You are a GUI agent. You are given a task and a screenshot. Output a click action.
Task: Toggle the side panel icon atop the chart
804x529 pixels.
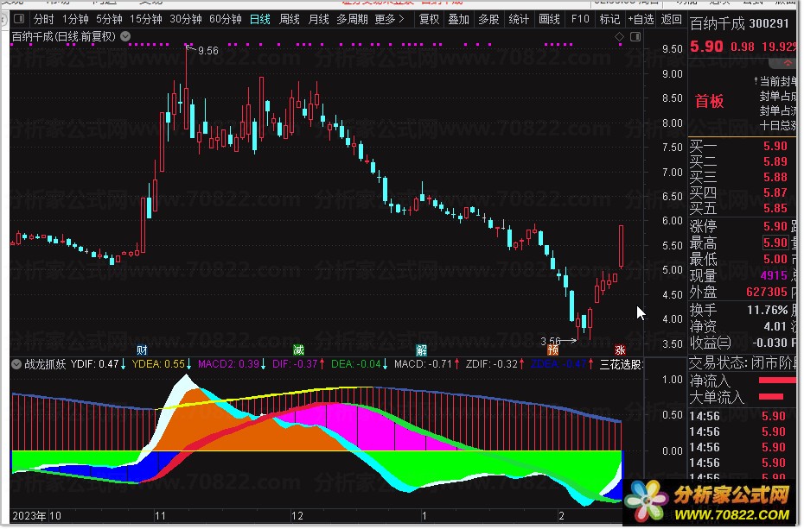pyautogui.click(x=635, y=36)
